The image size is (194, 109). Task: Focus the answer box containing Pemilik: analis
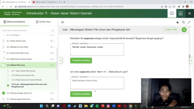click(x=97, y=49)
